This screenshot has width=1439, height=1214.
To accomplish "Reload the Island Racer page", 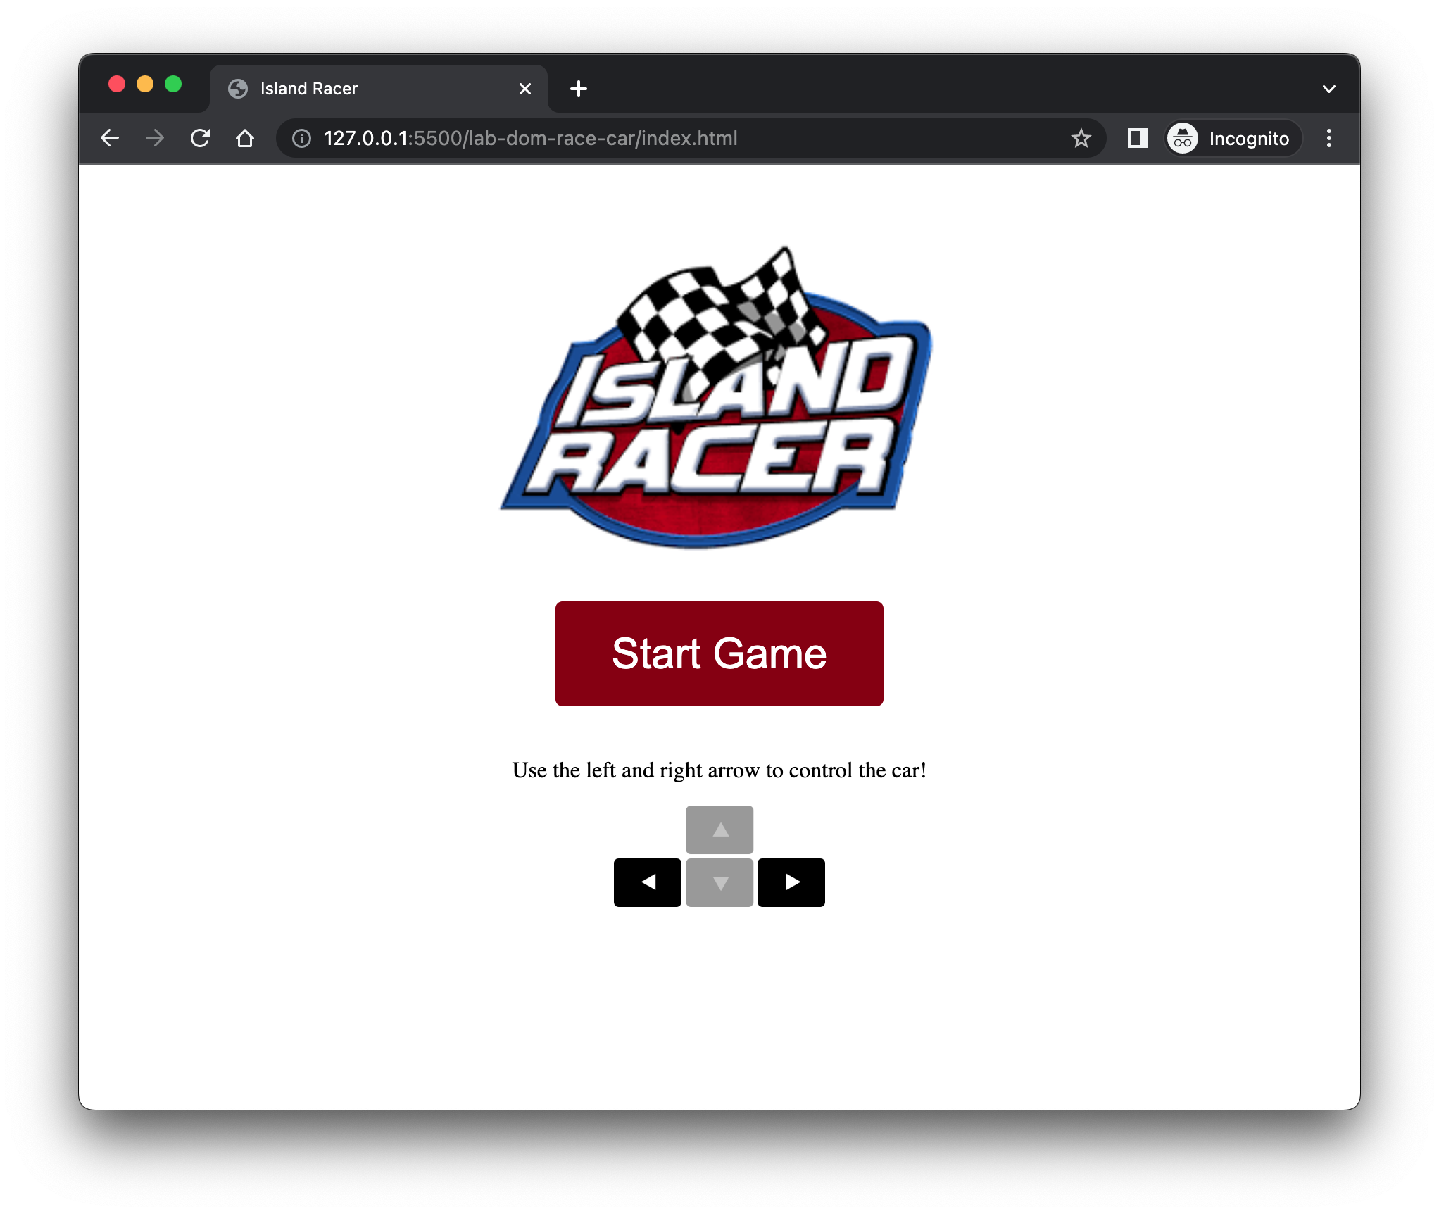I will pyautogui.click(x=200, y=138).
